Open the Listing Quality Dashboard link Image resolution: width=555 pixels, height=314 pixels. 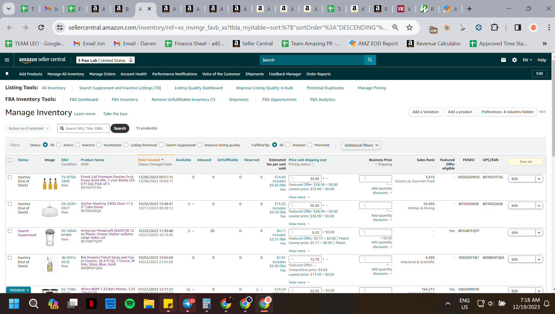(198, 88)
